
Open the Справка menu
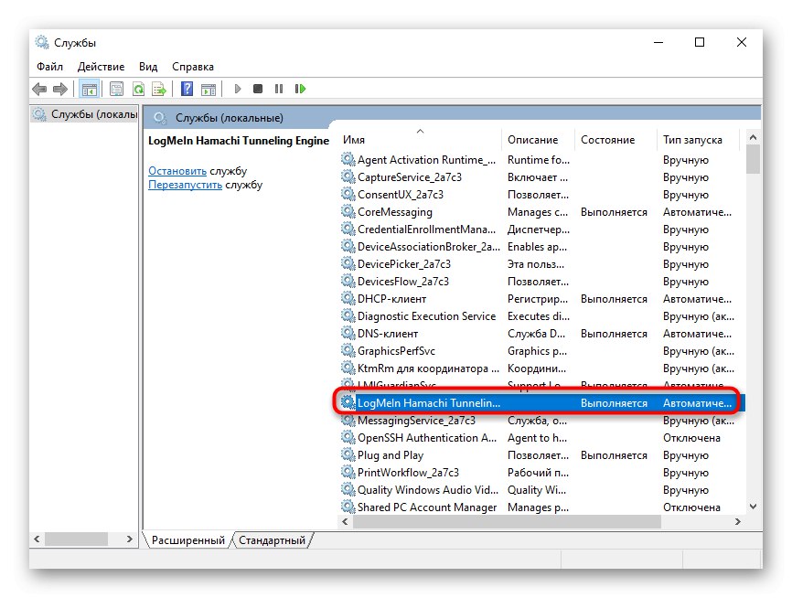click(x=192, y=67)
